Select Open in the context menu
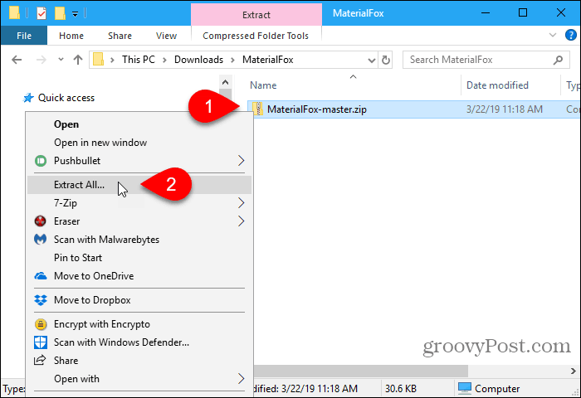The width and height of the screenshot is (581, 398). pyautogui.click(x=66, y=124)
